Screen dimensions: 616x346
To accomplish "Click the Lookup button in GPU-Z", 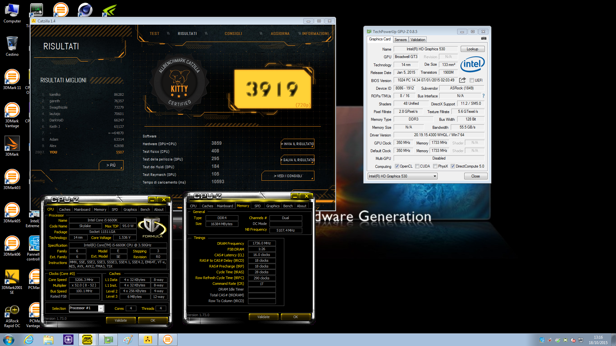I will click(x=472, y=49).
